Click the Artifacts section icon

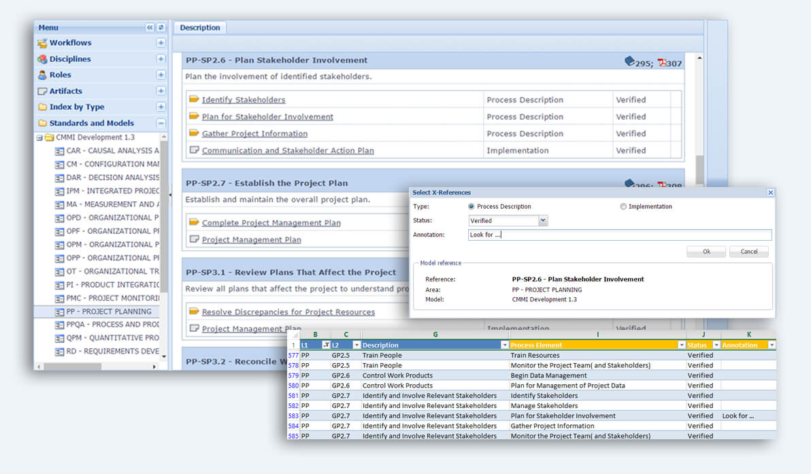click(42, 91)
